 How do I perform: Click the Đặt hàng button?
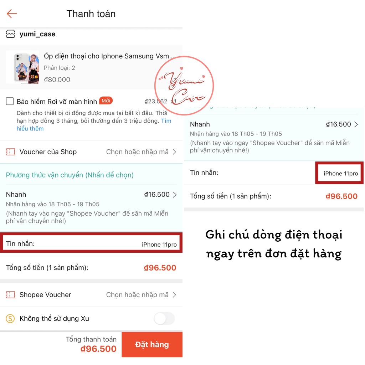pyautogui.click(x=152, y=345)
